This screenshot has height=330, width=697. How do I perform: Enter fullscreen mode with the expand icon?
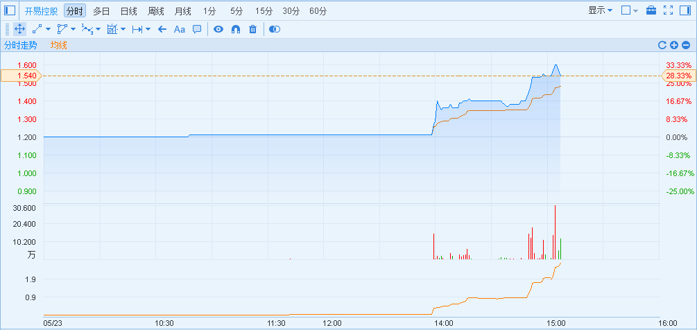click(x=668, y=10)
